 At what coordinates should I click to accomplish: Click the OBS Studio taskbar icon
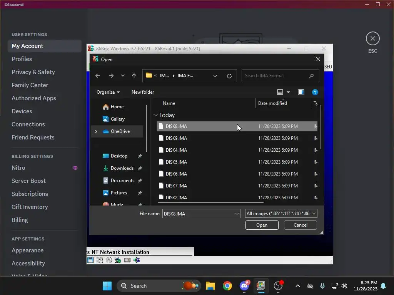pos(278,286)
